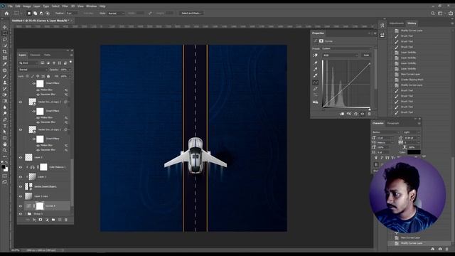Select the Hand tool

pos(5,144)
